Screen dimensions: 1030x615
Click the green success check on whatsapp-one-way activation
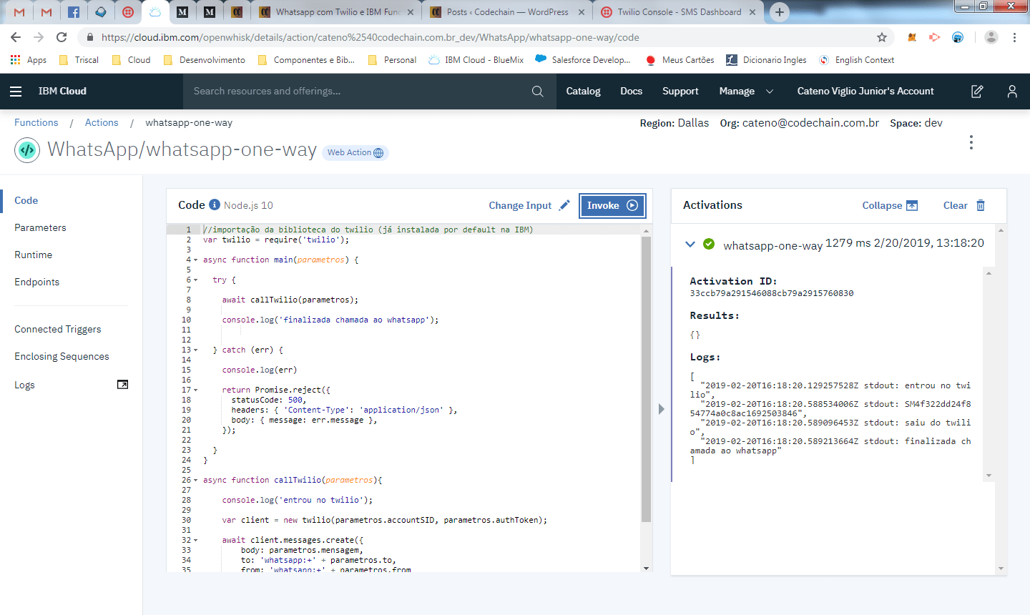pyautogui.click(x=709, y=244)
